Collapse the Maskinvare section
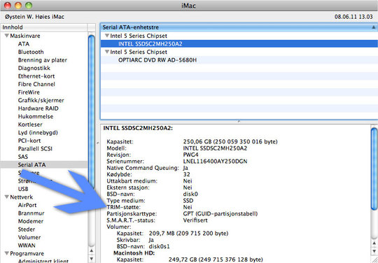This screenshot has height=263, width=378. point(6,36)
